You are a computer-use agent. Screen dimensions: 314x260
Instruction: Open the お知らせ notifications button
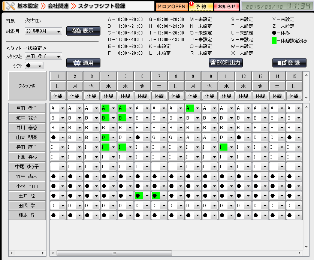[227, 6]
